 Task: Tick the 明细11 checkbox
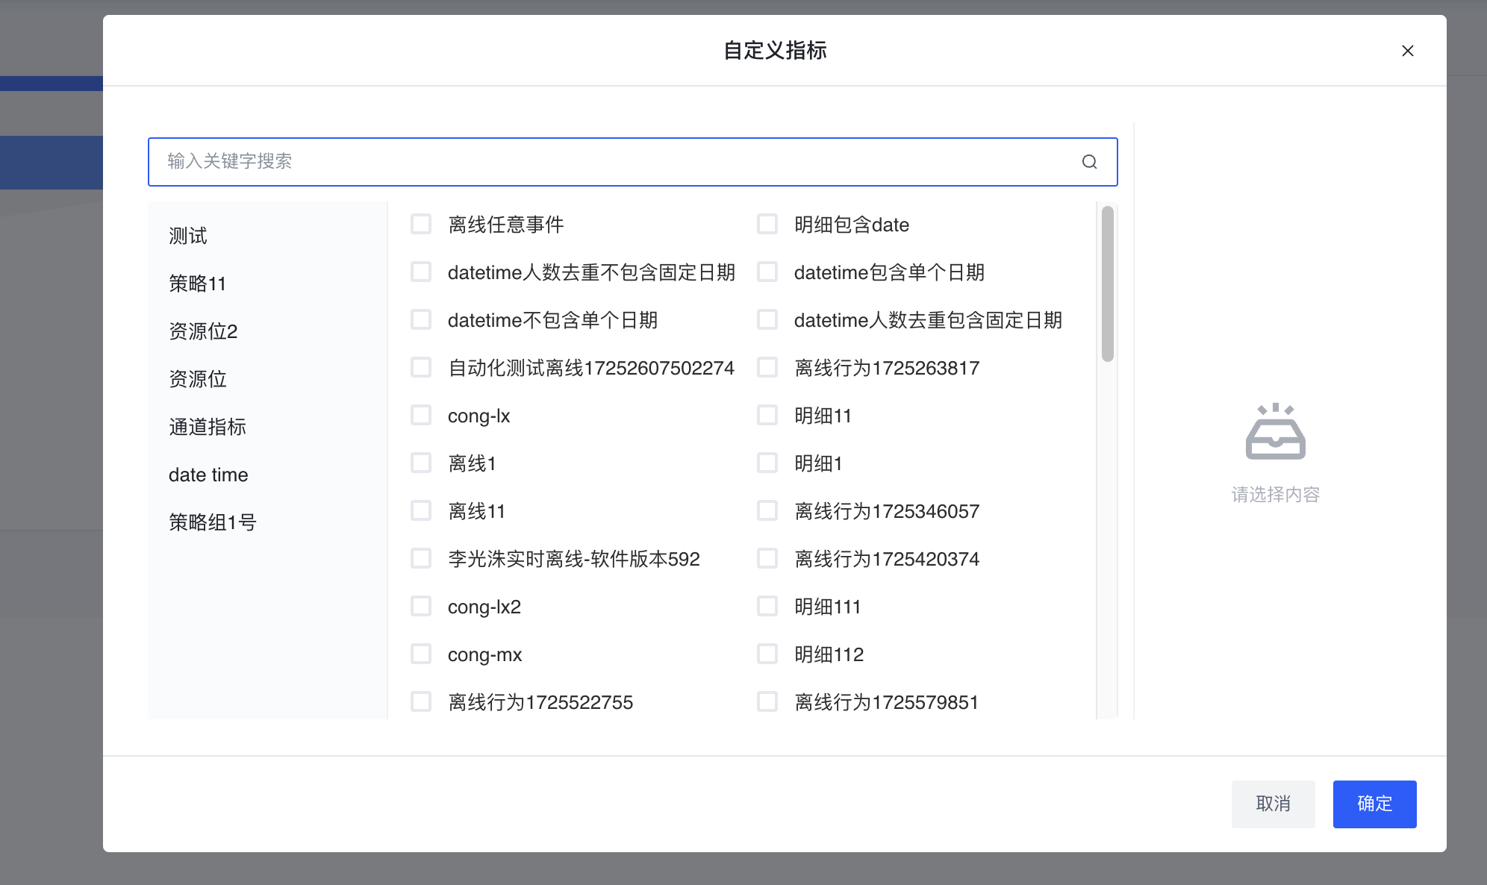[767, 415]
